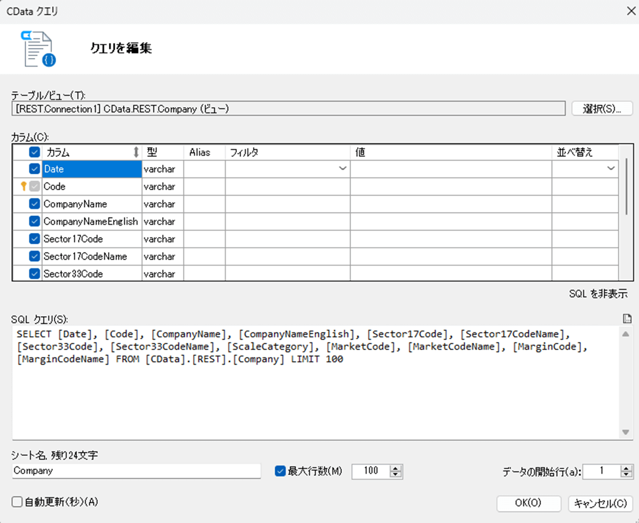Disable the CompanyName column checkbox
This screenshot has height=523, width=639.
tap(34, 204)
